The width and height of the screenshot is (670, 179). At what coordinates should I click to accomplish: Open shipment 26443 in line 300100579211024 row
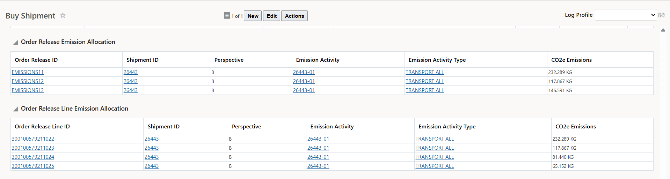(152, 157)
